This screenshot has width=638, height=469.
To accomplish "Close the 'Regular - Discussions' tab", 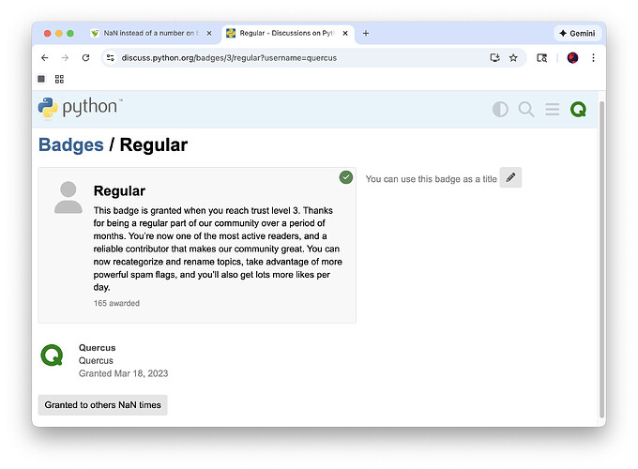I will pyautogui.click(x=345, y=34).
